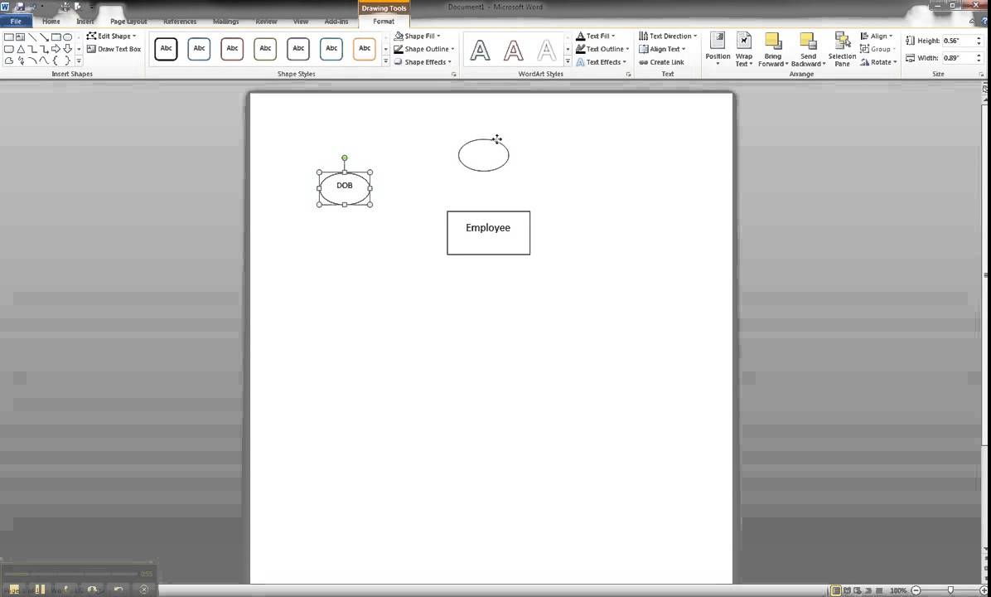Select the down block arrow shape
Screen dimensions: 991x597
(68, 49)
